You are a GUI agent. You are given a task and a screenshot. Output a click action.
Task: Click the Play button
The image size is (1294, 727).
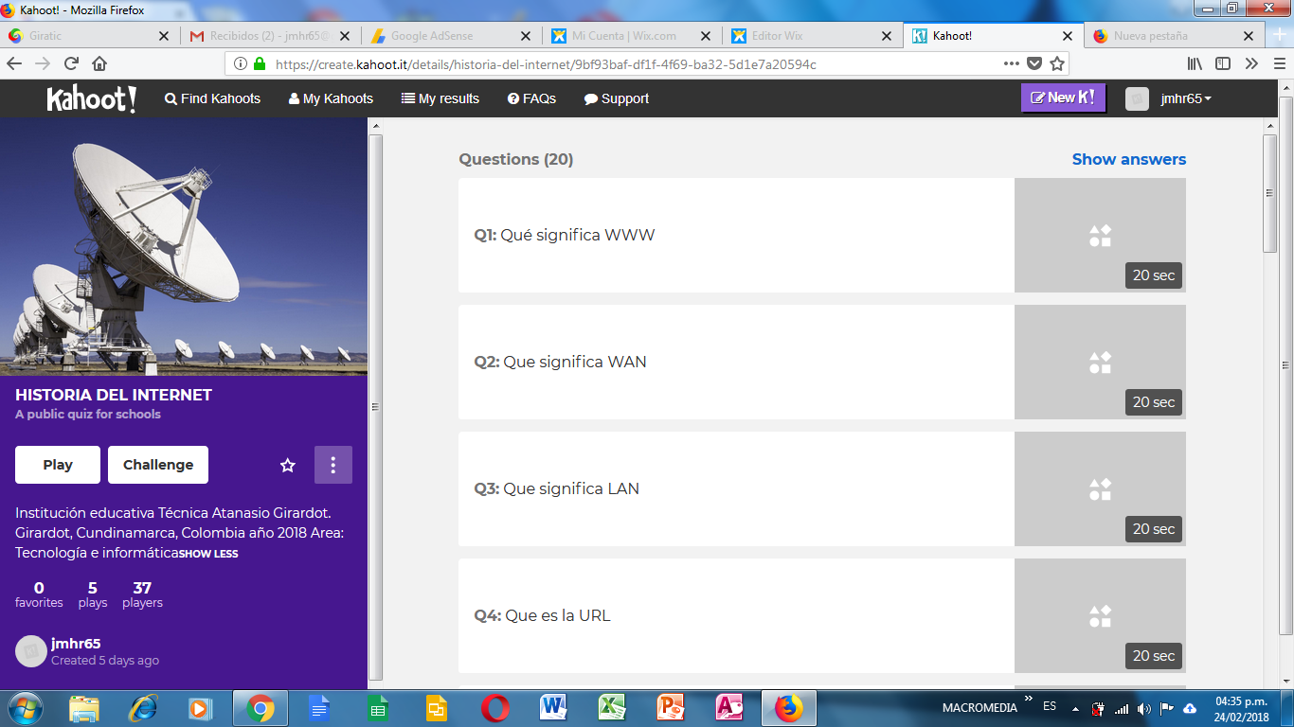coord(58,465)
